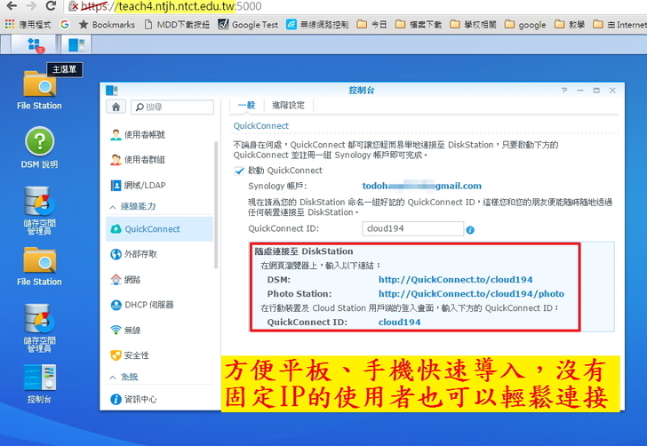Open Bookmarks star bookmark
The width and height of the screenshot is (647, 446).
pyautogui.click(x=107, y=25)
